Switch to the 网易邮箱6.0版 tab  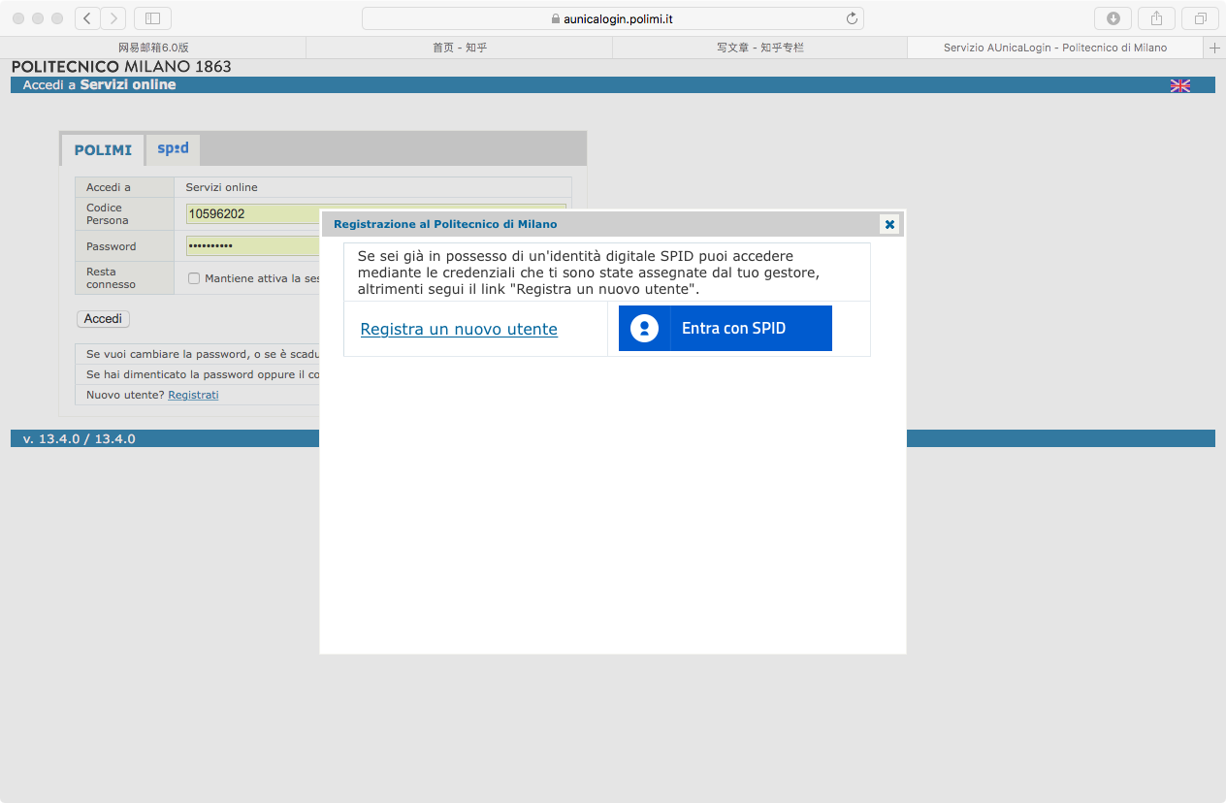(153, 48)
